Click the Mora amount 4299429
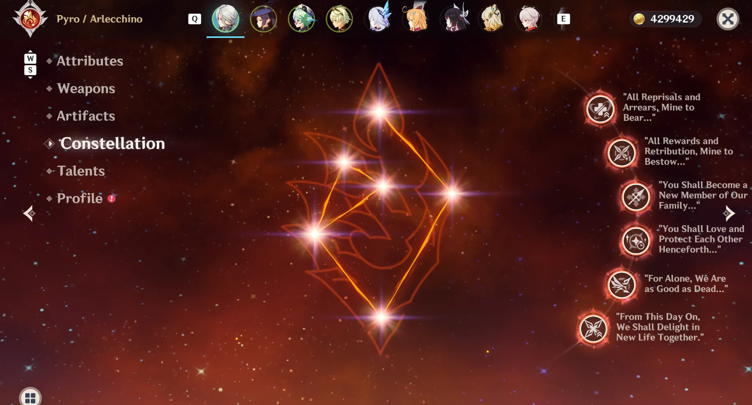Viewport: 752px width, 405px height. point(672,19)
